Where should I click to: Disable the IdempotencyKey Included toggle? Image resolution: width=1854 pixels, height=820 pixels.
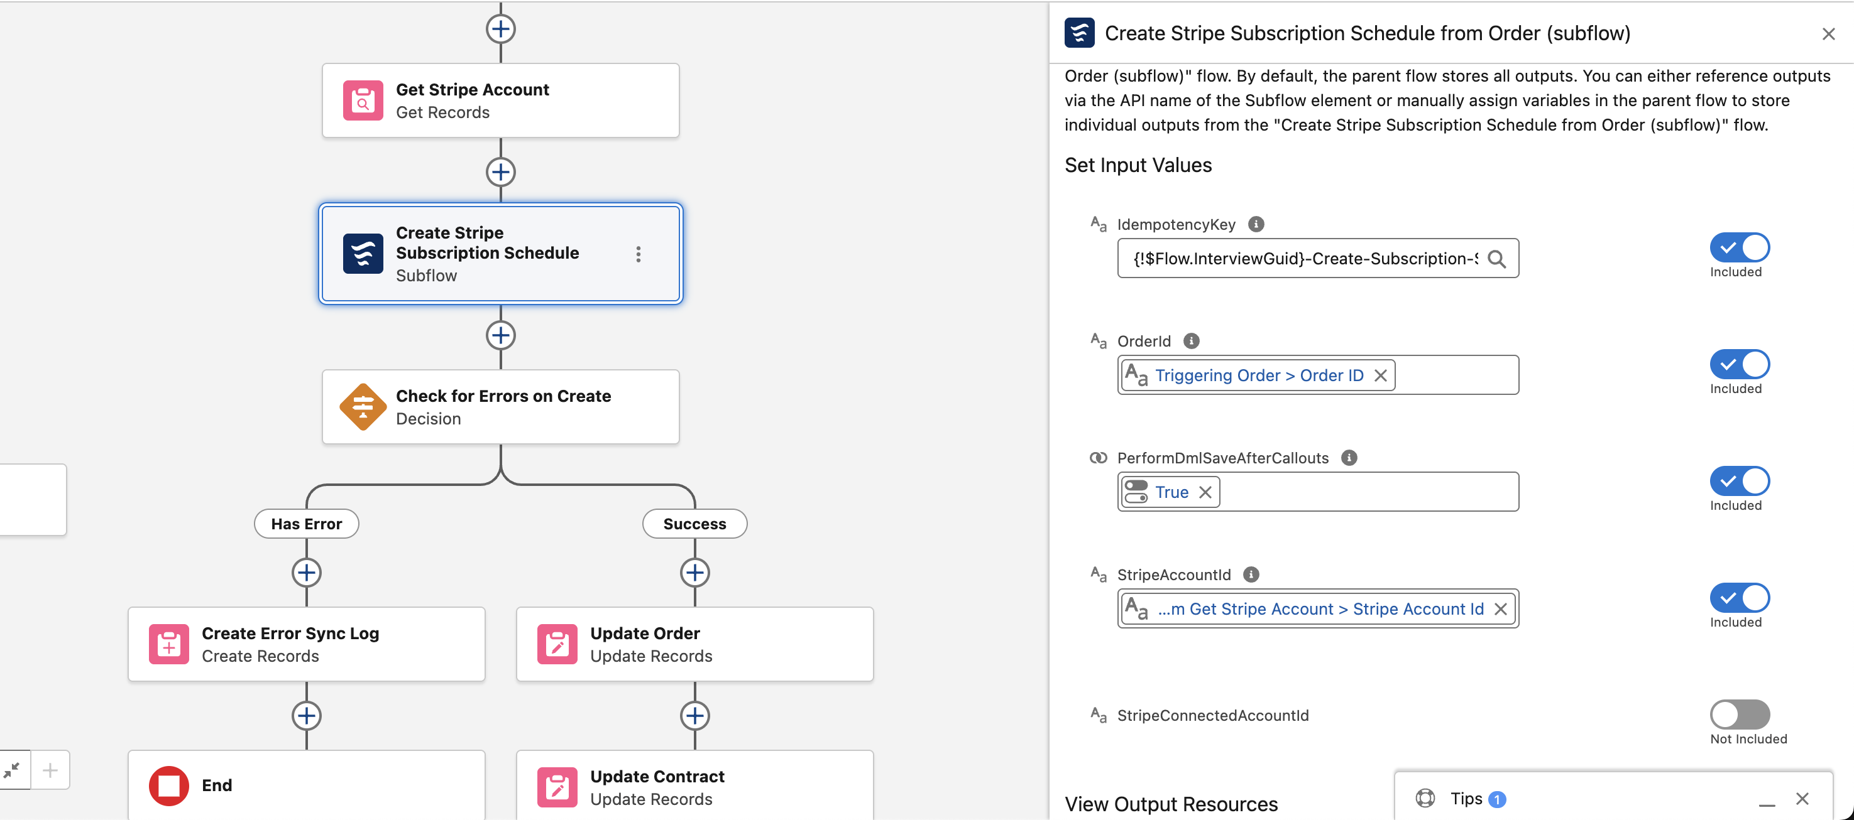click(1740, 247)
